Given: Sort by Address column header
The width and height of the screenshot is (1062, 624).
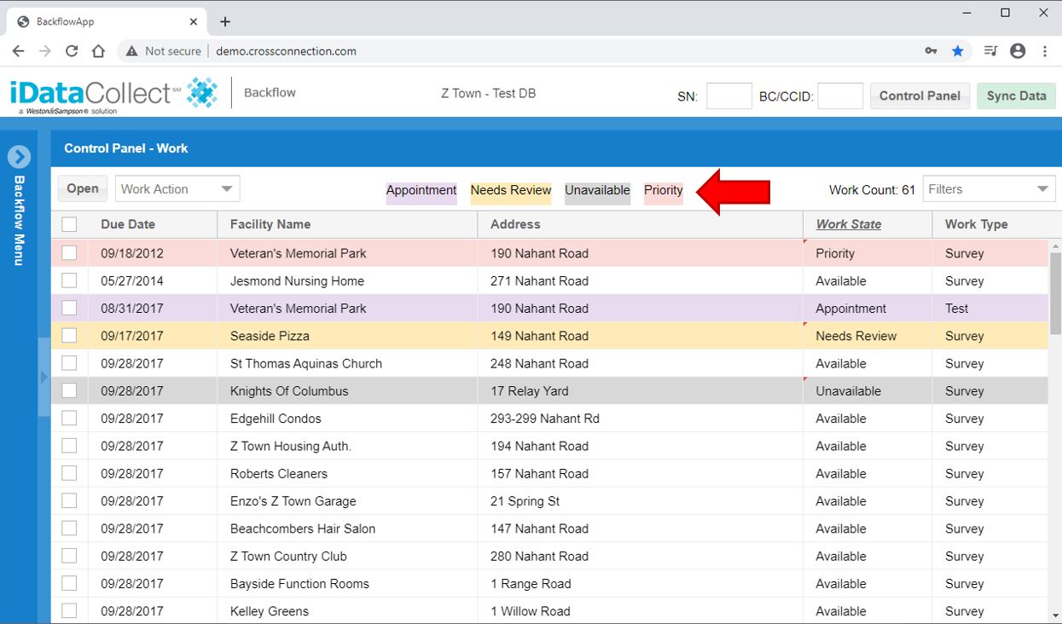Looking at the screenshot, I should point(515,224).
